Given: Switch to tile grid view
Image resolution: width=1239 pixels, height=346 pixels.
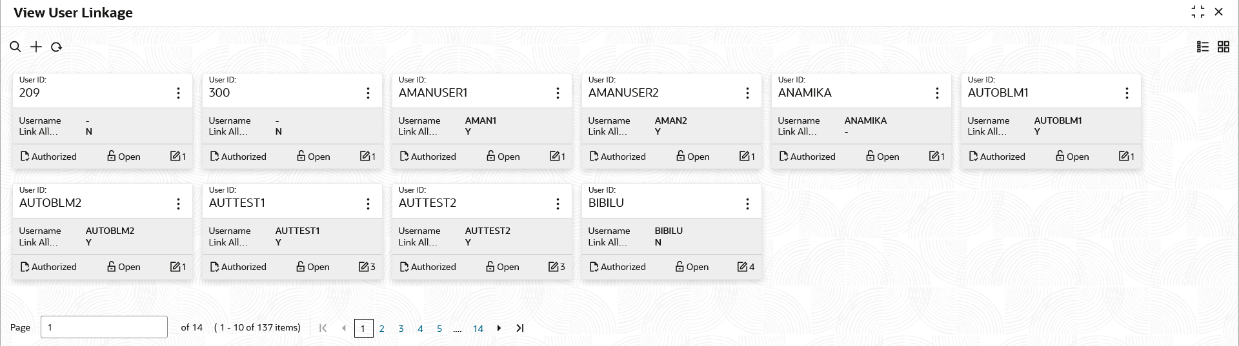Looking at the screenshot, I should [x=1224, y=47].
